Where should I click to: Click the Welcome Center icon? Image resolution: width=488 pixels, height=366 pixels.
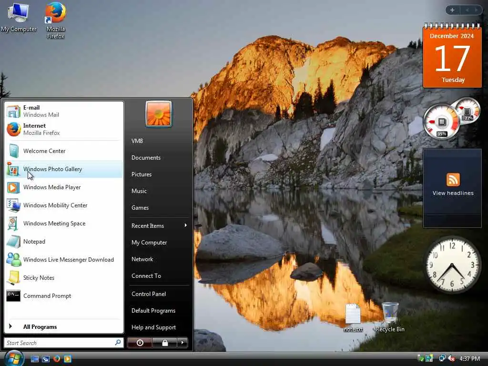click(13, 151)
